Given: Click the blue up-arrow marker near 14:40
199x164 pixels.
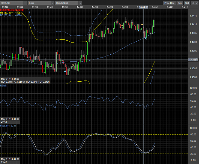Looking at the screenshot, I should point(139,31).
